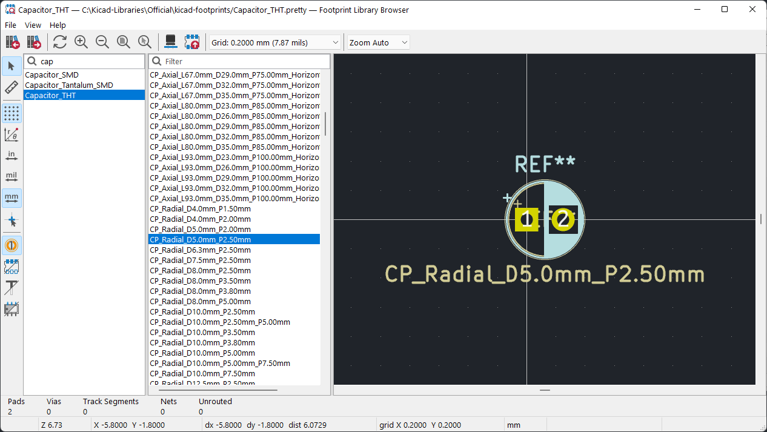The width and height of the screenshot is (767, 432).
Task: Open the Help menu
Action: point(58,25)
